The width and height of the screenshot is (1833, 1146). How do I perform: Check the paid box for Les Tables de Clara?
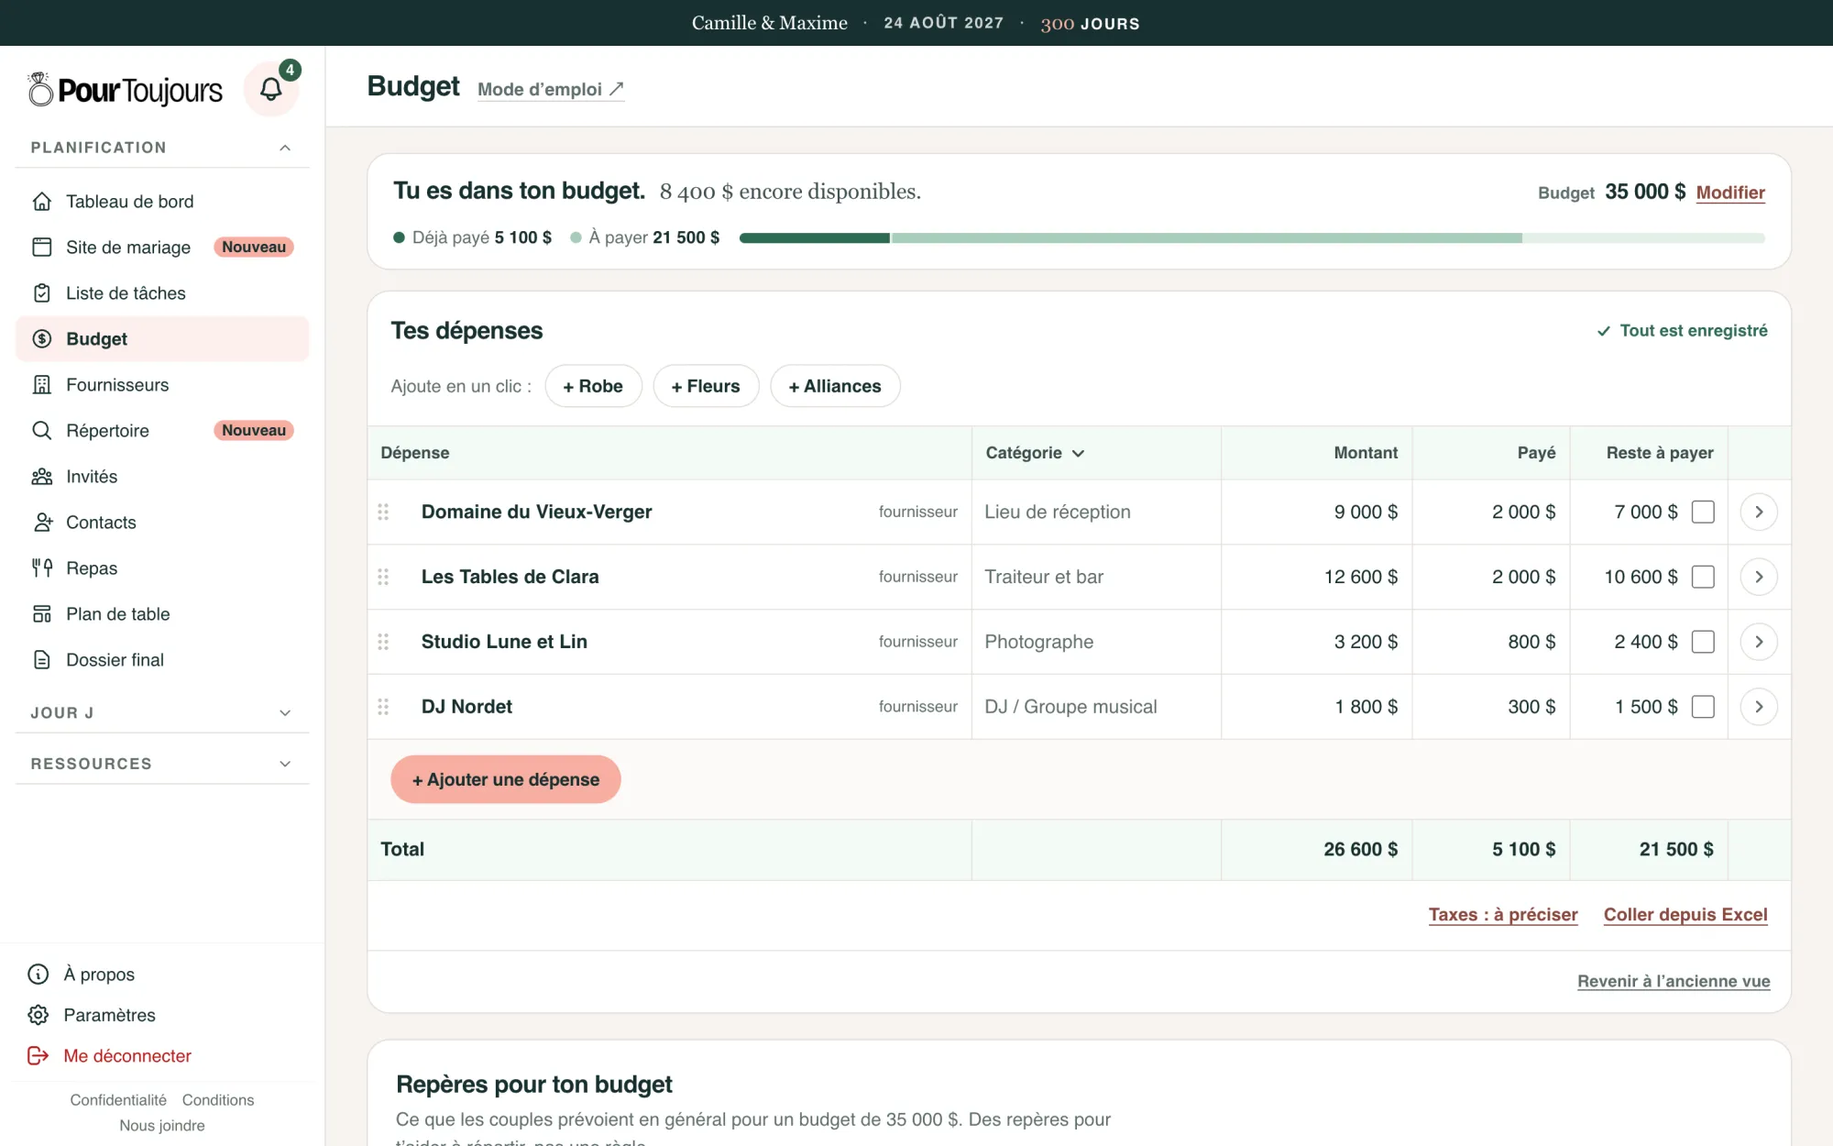click(1703, 577)
